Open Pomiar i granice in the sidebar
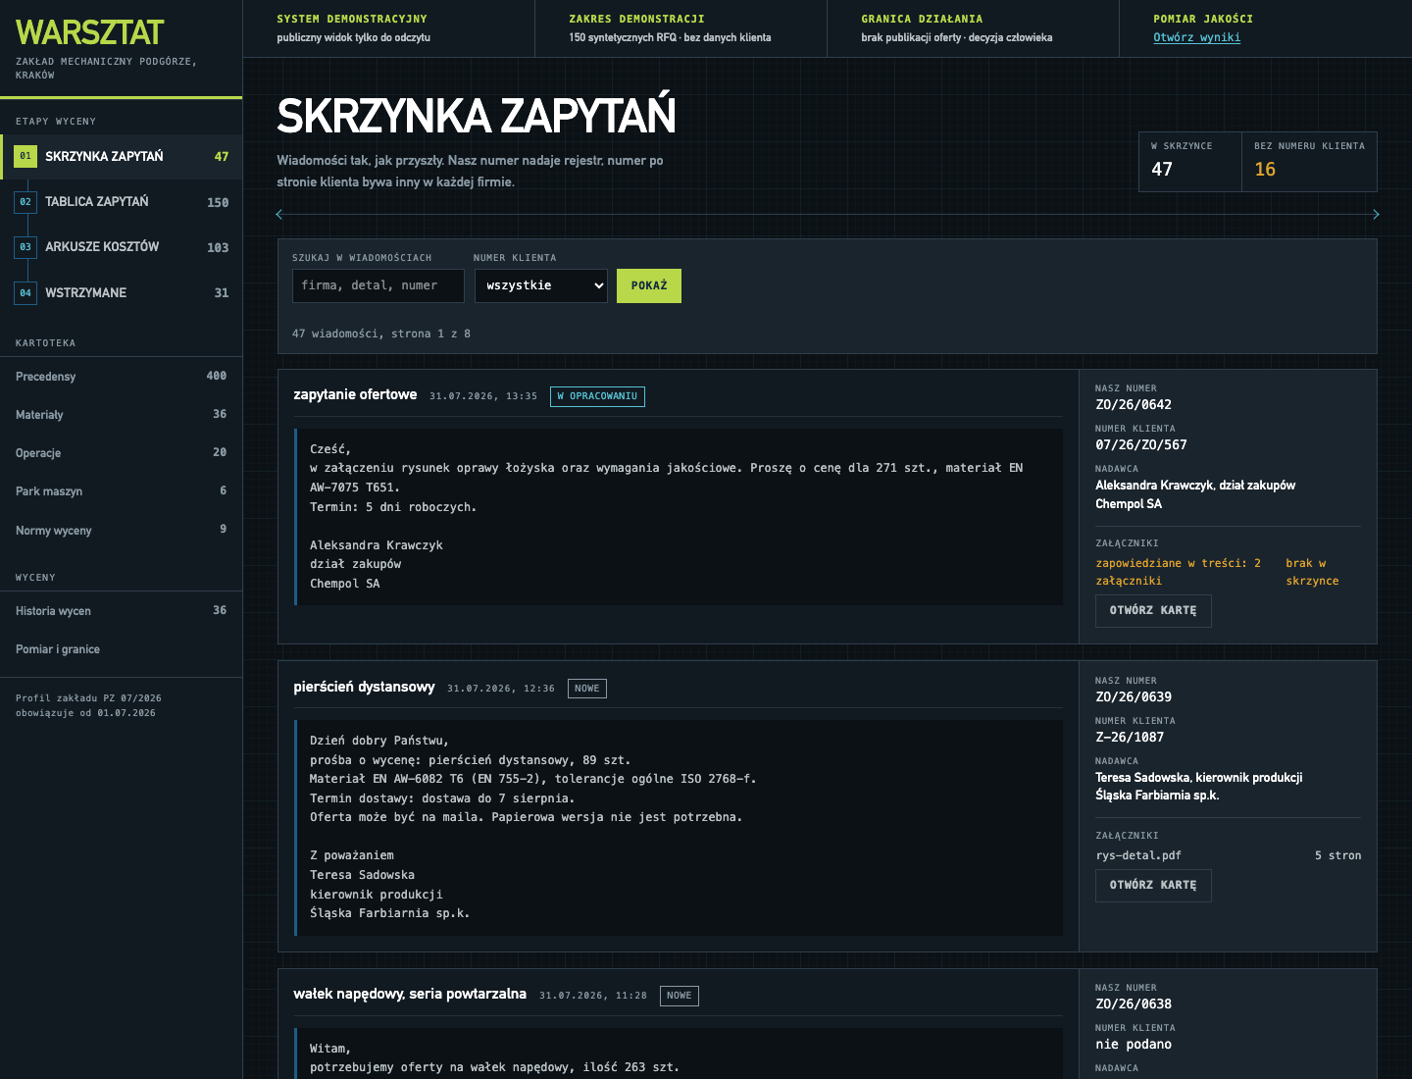The height and width of the screenshot is (1079, 1412). [x=122, y=649]
